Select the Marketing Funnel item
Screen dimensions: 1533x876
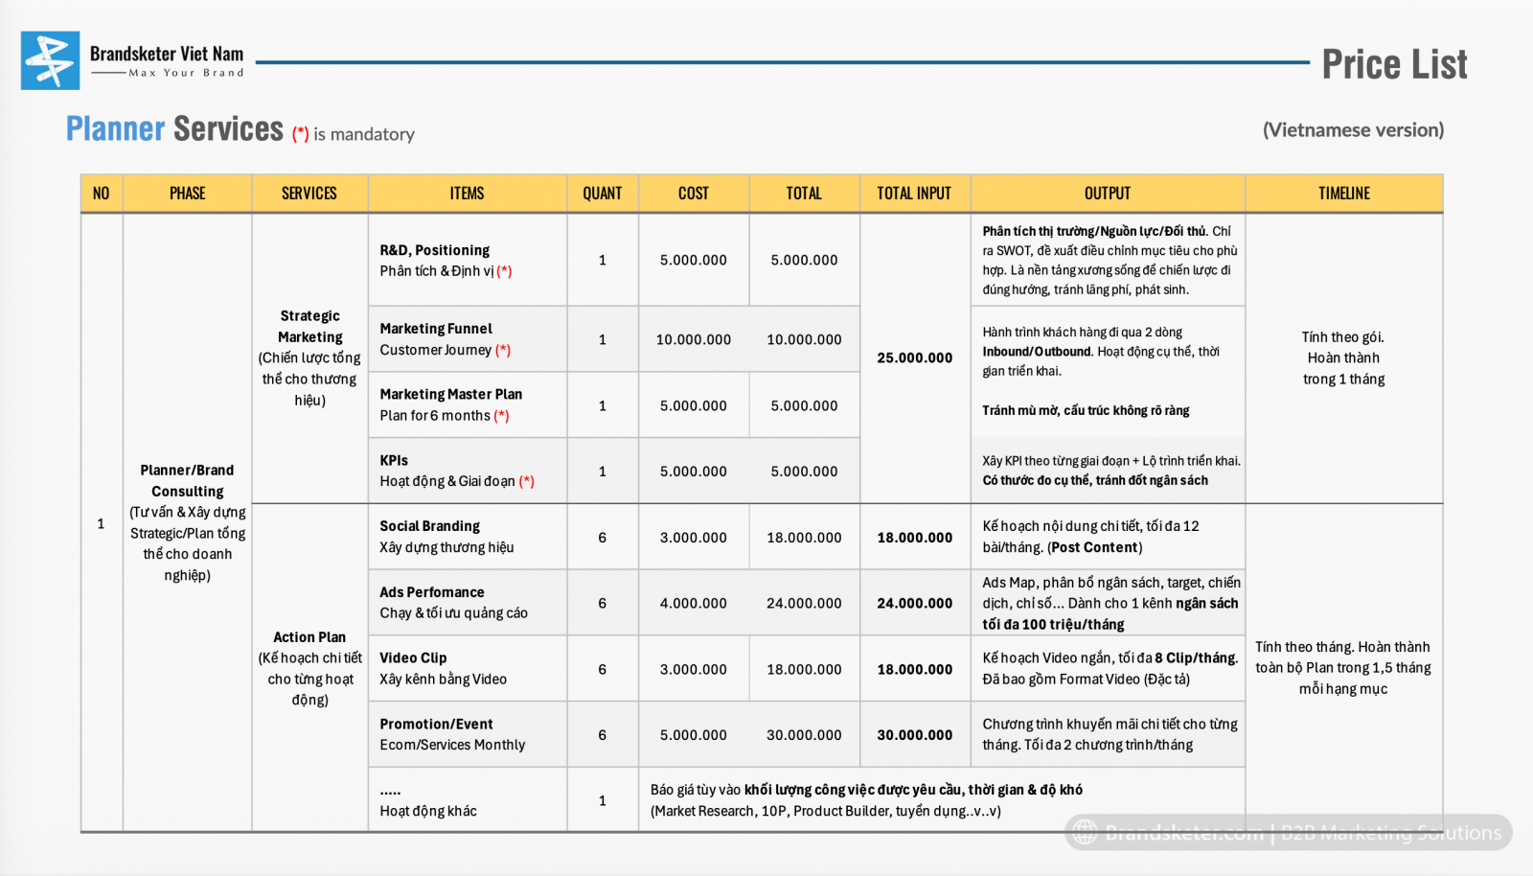[x=467, y=339]
